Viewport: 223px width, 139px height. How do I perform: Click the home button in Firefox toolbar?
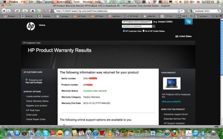(x=32, y=11)
